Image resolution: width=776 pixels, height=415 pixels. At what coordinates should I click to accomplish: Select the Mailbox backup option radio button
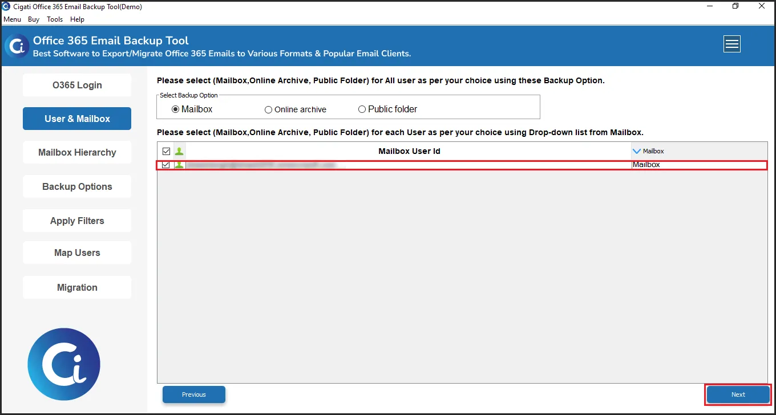point(175,109)
